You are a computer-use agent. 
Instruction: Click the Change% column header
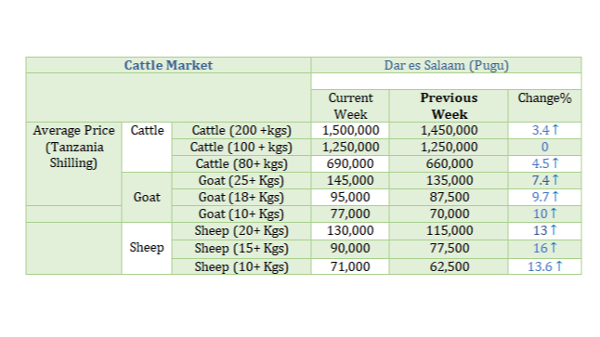(544, 97)
